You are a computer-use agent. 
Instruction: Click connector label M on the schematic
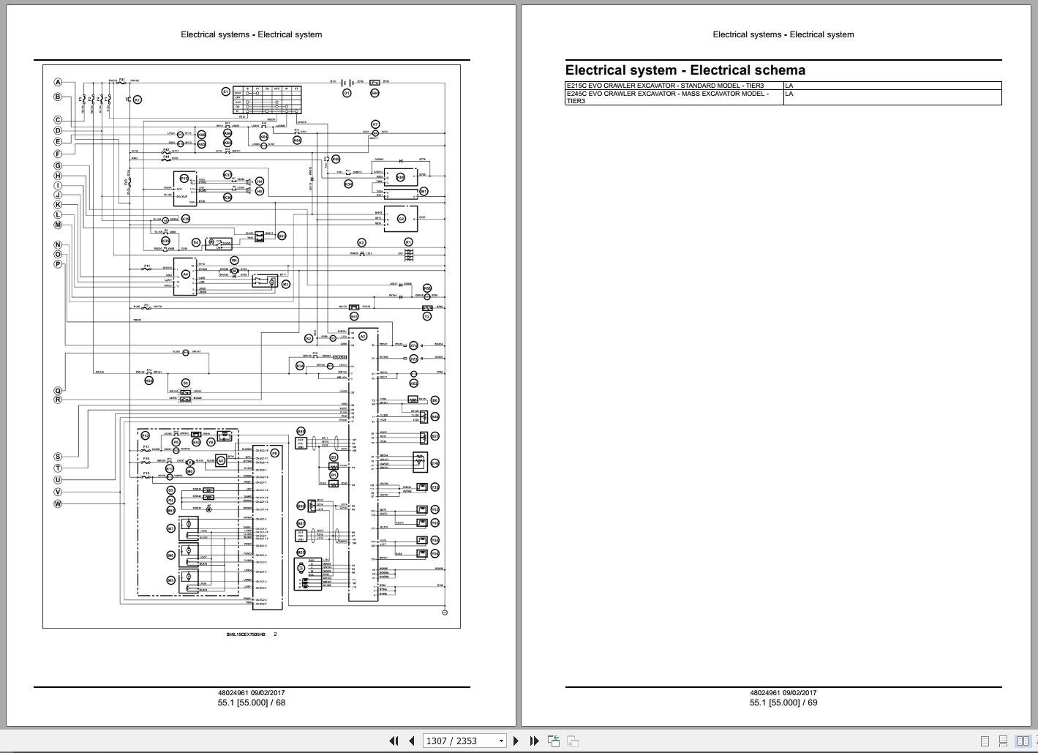58,225
